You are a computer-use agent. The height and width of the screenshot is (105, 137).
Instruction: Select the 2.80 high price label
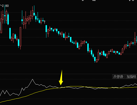(x=5, y=6)
